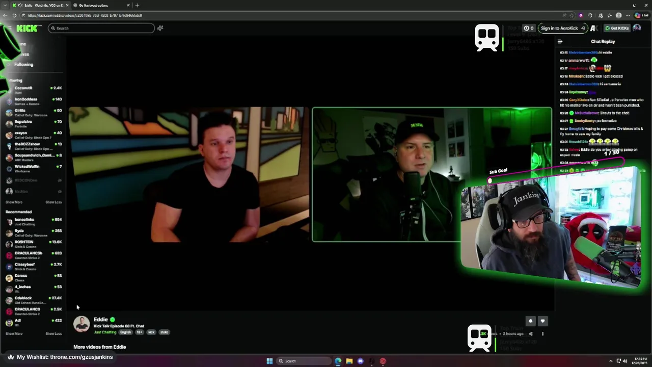
Task: Click Eddie's profile avatar below video
Action: click(x=81, y=324)
